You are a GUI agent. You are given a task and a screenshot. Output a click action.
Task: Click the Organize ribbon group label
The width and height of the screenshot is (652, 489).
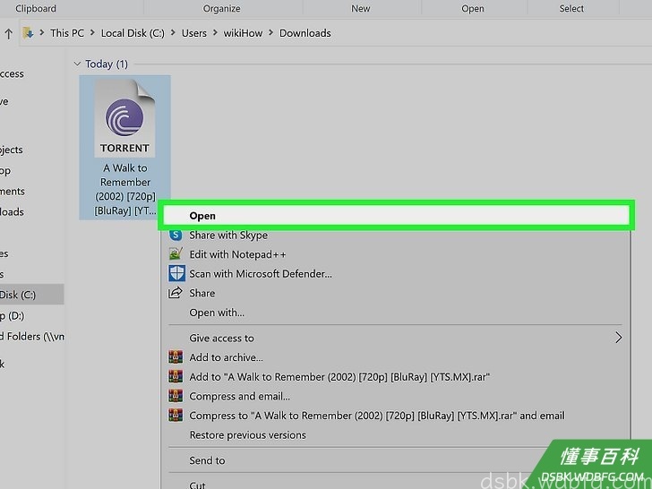coord(221,8)
